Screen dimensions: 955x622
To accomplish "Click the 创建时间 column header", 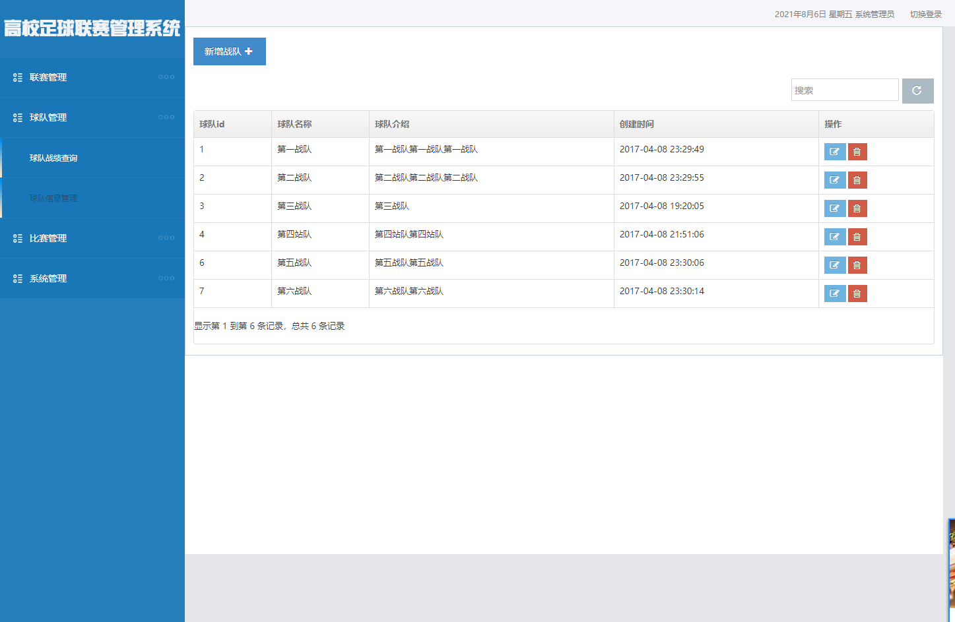I will click(636, 124).
